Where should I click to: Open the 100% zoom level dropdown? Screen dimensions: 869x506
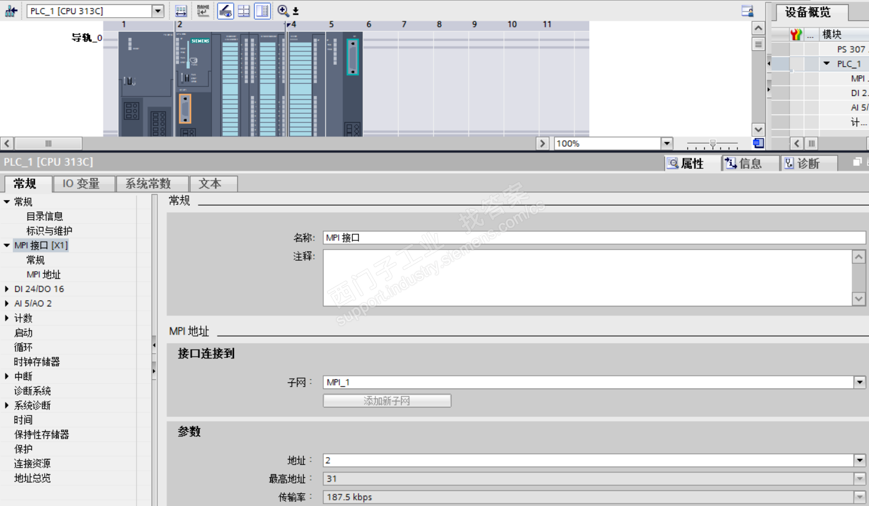667,143
